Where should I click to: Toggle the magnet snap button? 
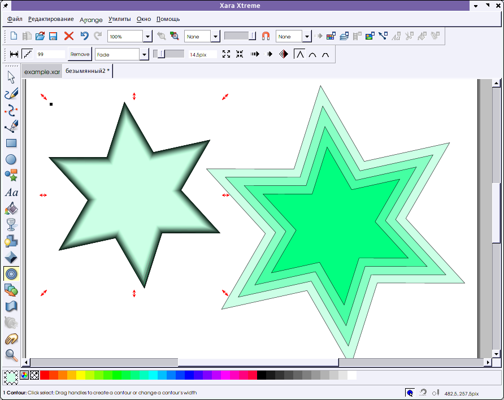coord(266,36)
